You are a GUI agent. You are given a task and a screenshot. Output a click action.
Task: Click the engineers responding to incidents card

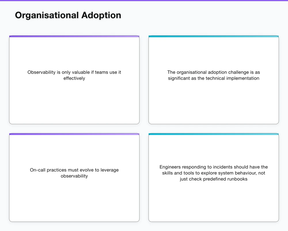point(213,177)
